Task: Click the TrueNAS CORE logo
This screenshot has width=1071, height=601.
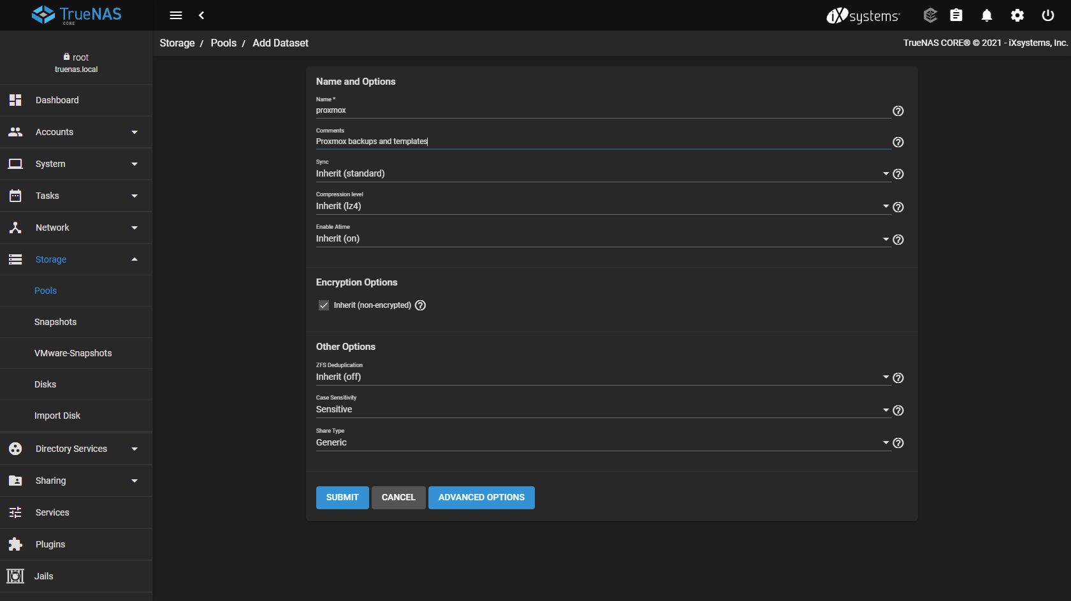Action: click(76, 15)
